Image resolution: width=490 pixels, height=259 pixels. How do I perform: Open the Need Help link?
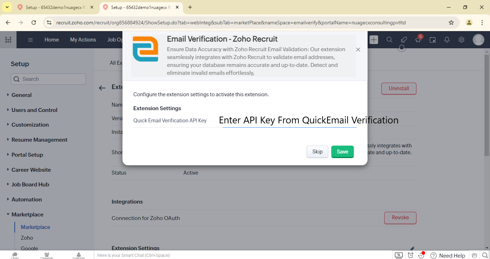point(448,255)
